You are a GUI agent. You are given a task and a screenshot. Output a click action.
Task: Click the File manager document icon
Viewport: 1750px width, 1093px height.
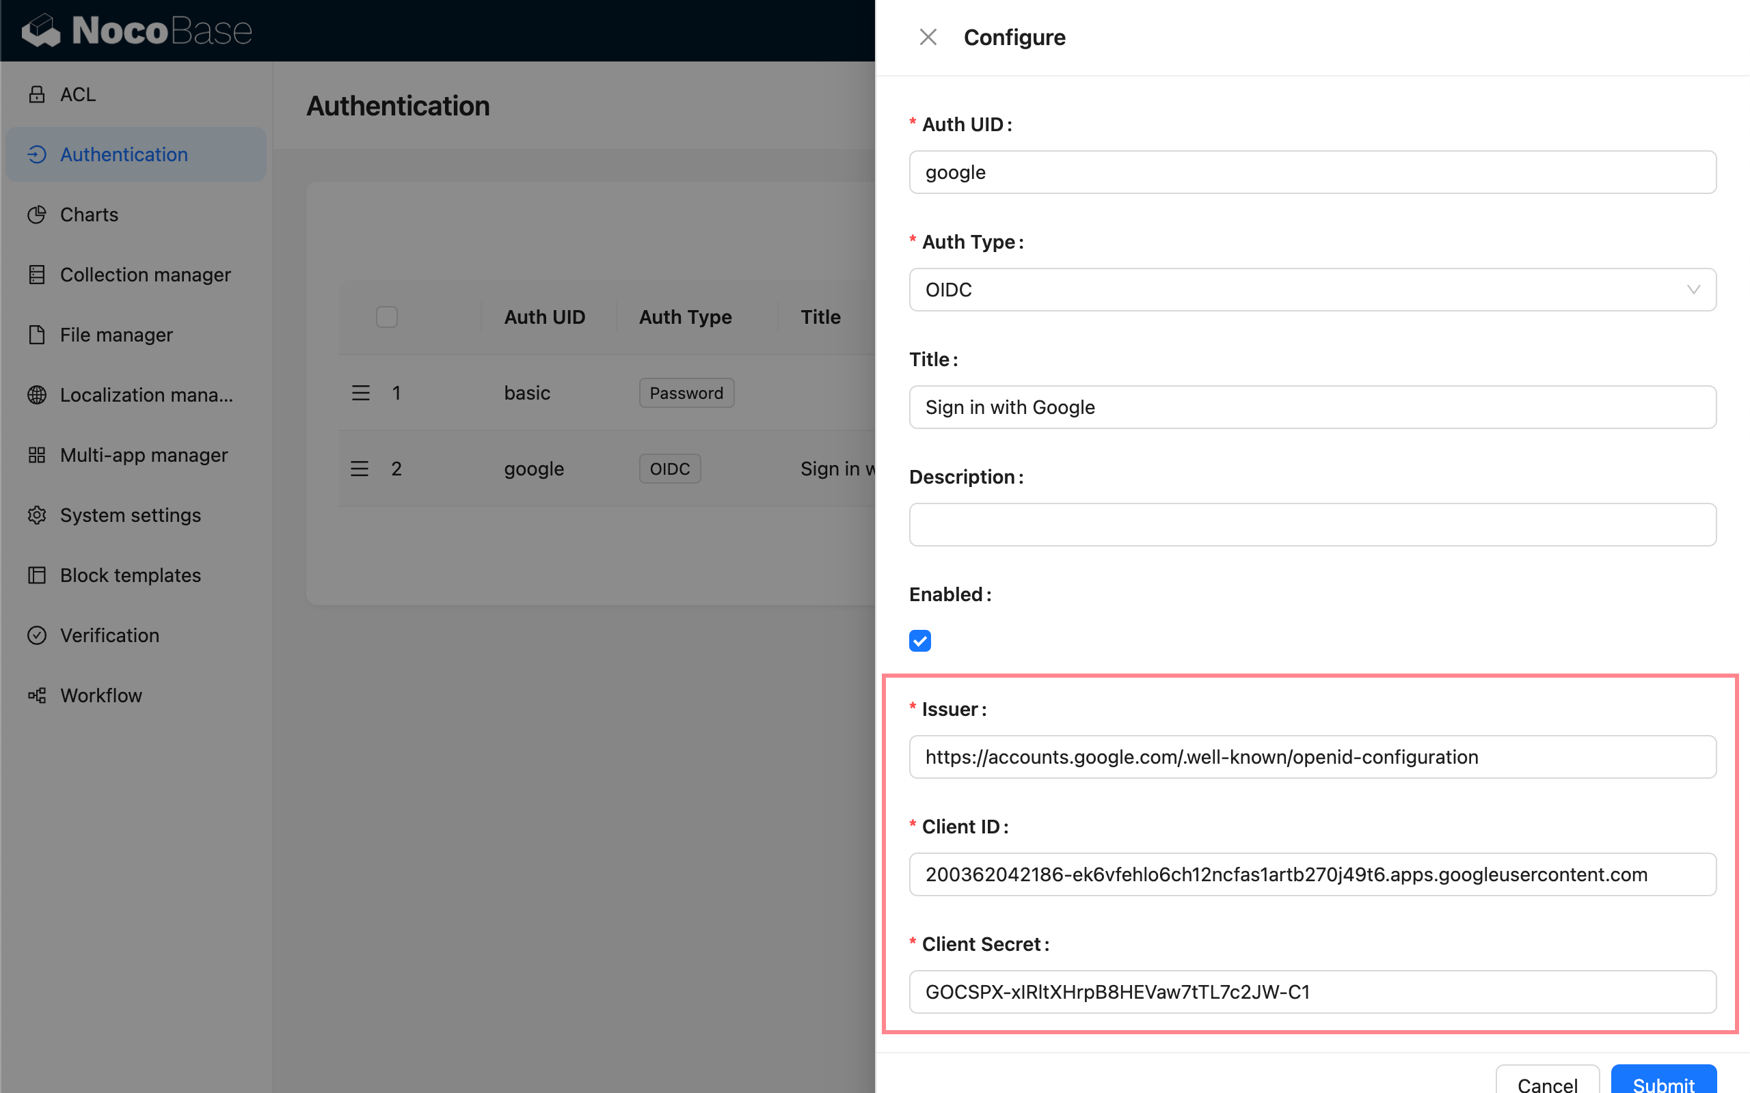pos(37,335)
